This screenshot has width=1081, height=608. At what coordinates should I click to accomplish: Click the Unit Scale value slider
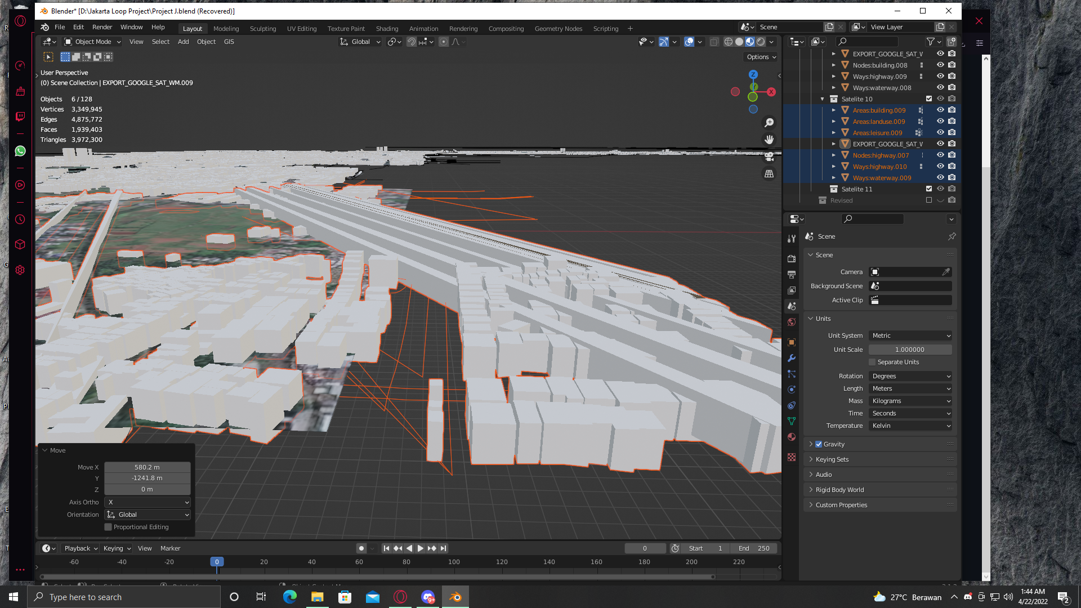point(910,350)
